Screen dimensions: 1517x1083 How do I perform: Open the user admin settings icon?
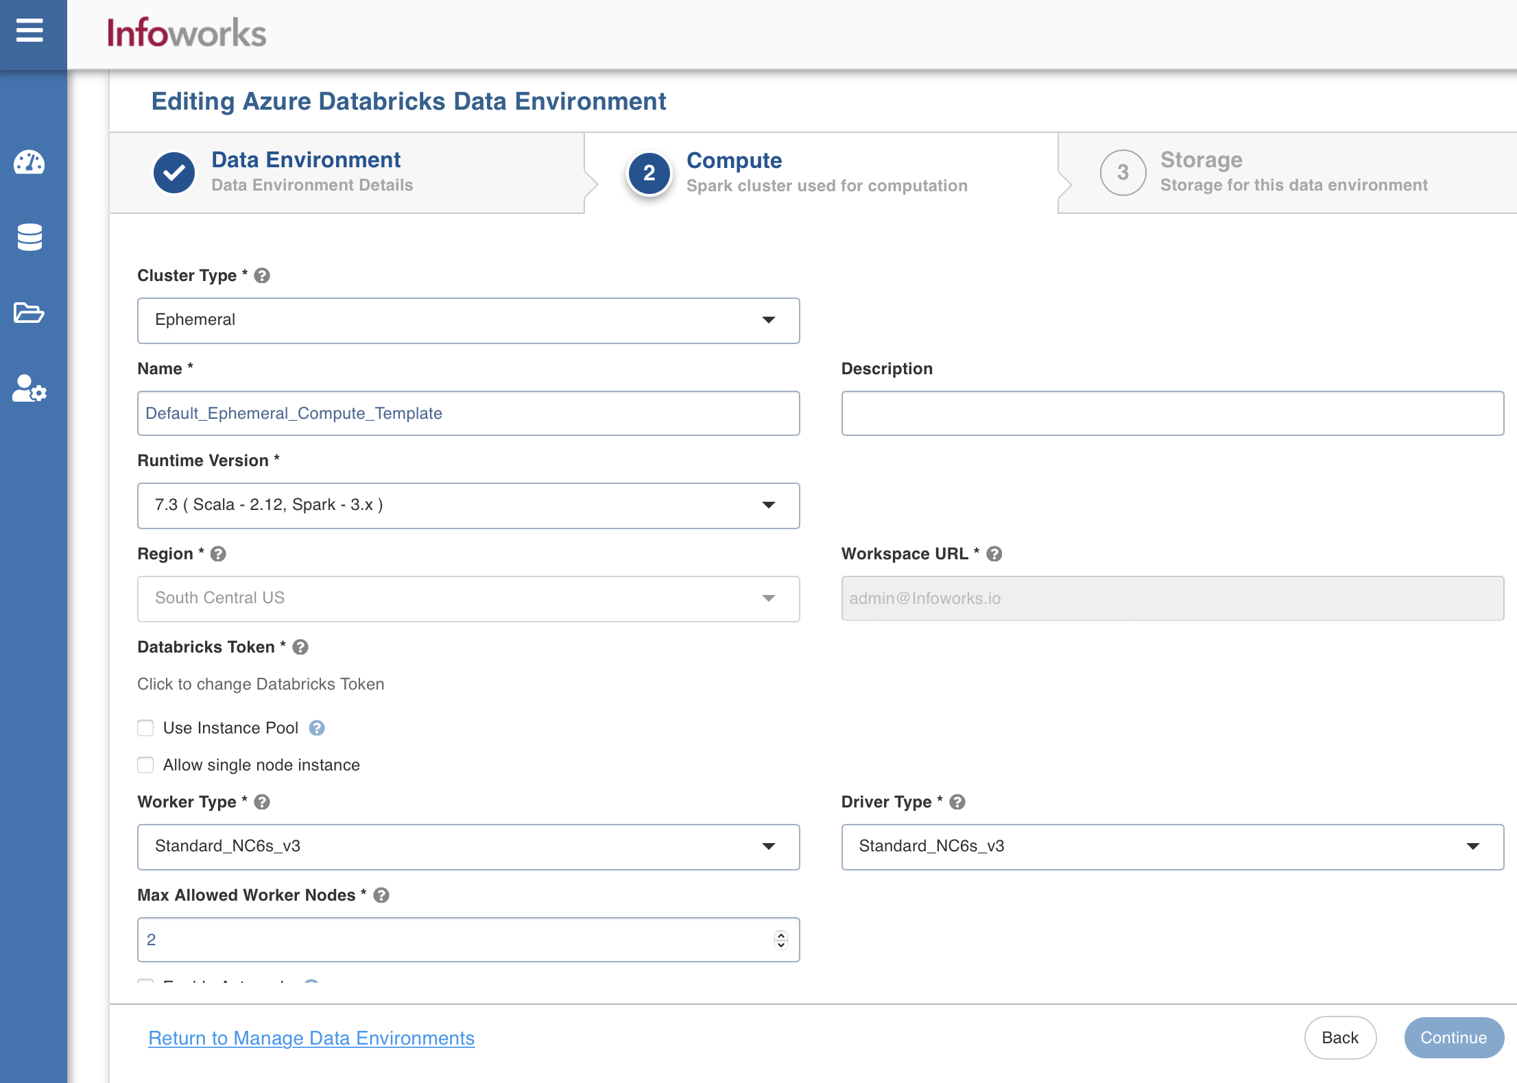[29, 389]
